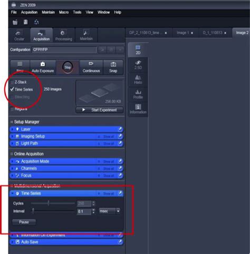Expand the Focus panel
Screen dimensions: 250x254
12,175
